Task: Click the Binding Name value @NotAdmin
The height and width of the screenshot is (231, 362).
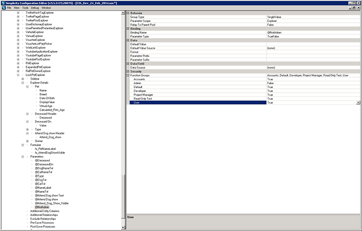Action: tap(274, 32)
